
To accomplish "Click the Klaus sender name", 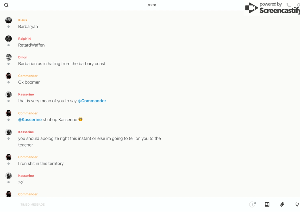I will (22, 20).
